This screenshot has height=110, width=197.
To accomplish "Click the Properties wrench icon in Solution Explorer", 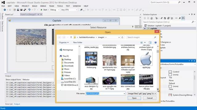I will click(180, 18).
